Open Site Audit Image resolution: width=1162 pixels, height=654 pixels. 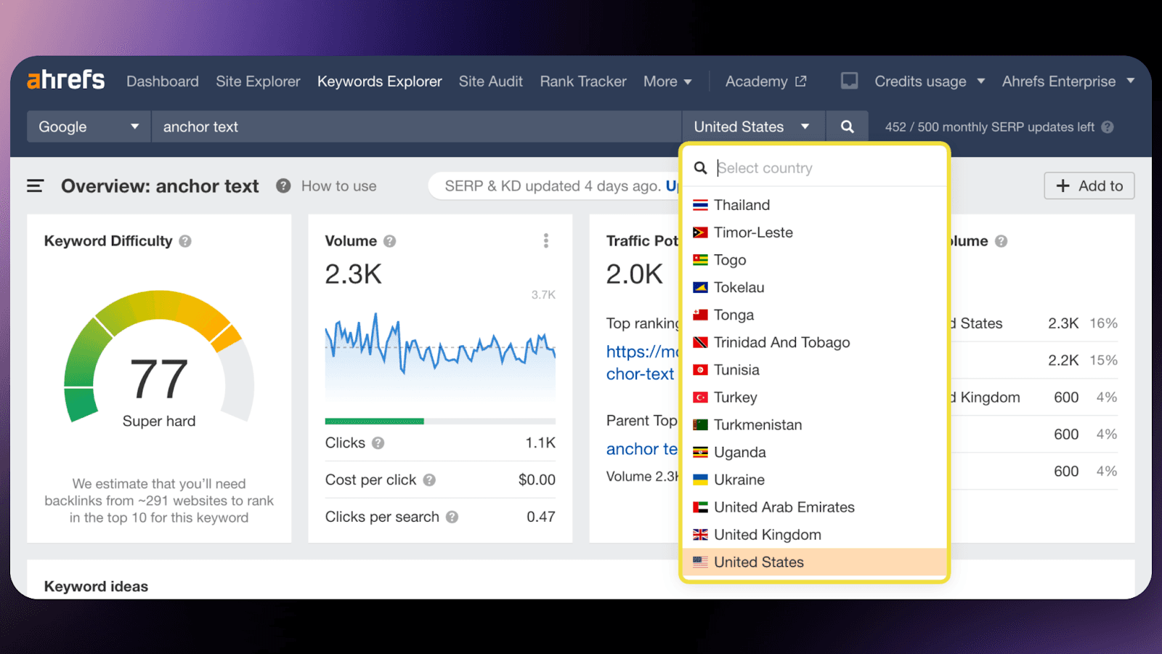491,81
